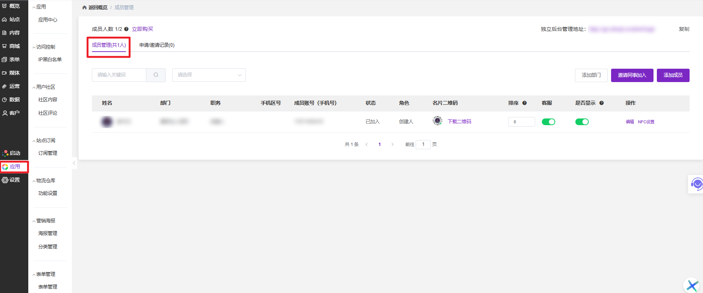Toggle the 是否显示 switch for member
This screenshot has width=703, height=293.
(582, 122)
